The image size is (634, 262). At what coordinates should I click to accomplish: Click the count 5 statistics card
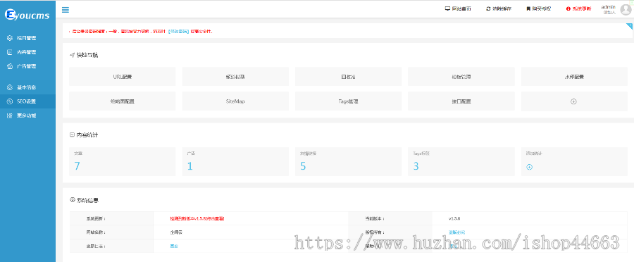click(x=348, y=161)
